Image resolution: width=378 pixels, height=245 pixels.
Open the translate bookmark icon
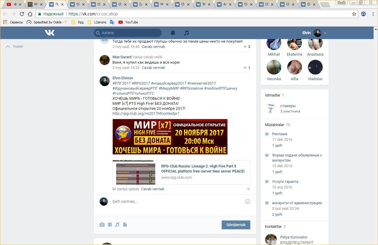pyautogui.click(x=112, y=22)
